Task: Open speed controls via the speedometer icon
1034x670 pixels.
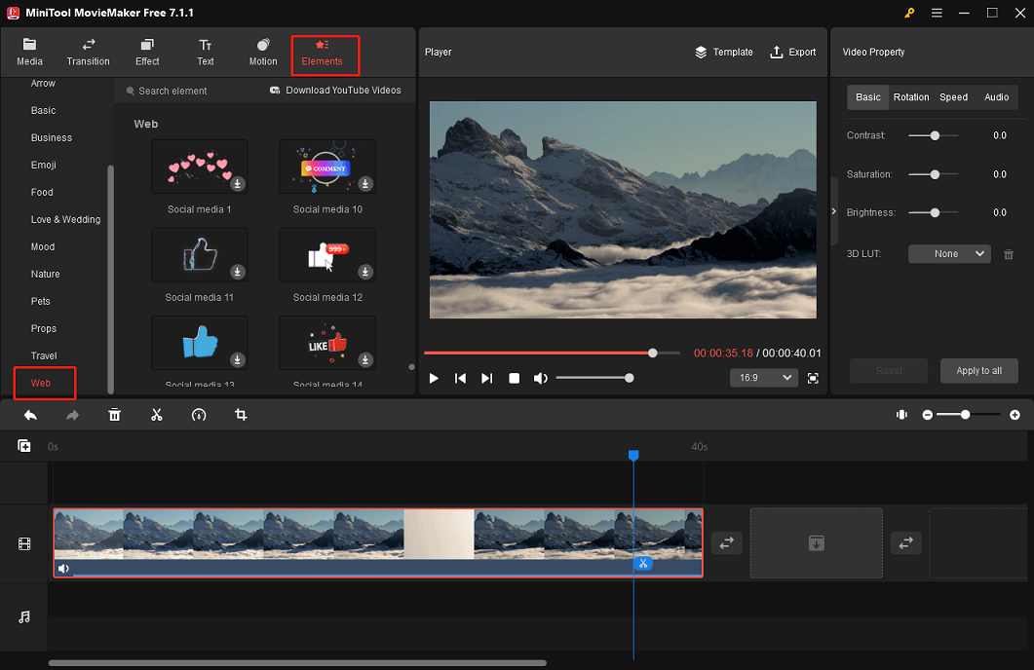Action: click(x=198, y=414)
